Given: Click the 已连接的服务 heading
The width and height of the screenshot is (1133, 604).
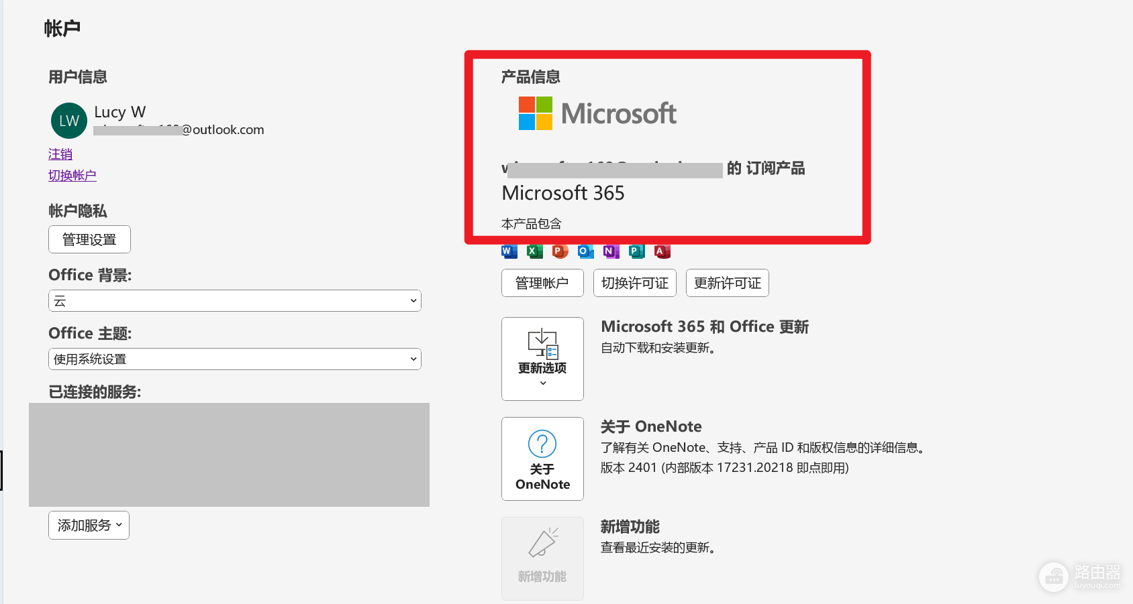Looking at the screenshot, I should (95, 392).
